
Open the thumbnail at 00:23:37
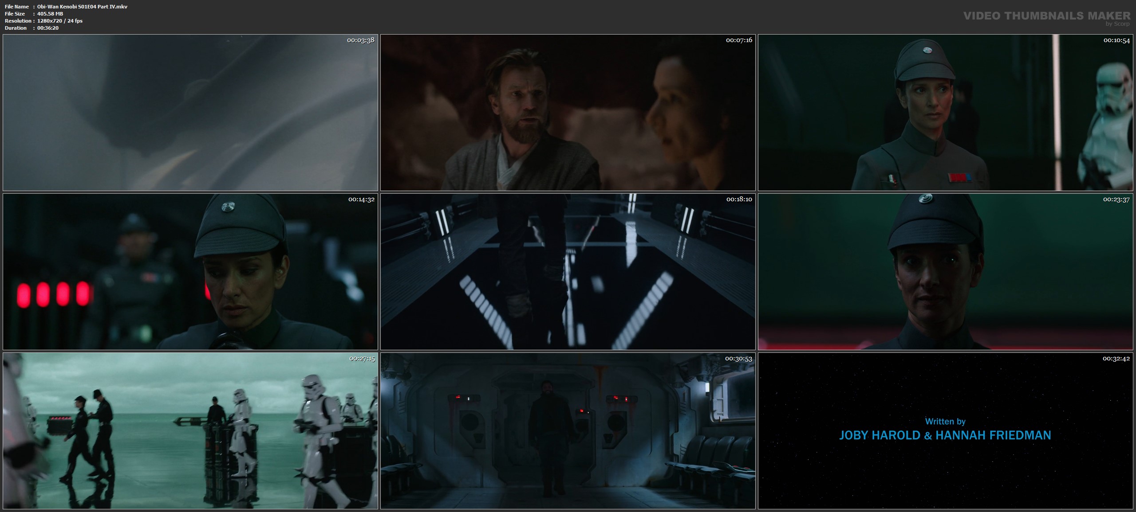click(945, 272)
